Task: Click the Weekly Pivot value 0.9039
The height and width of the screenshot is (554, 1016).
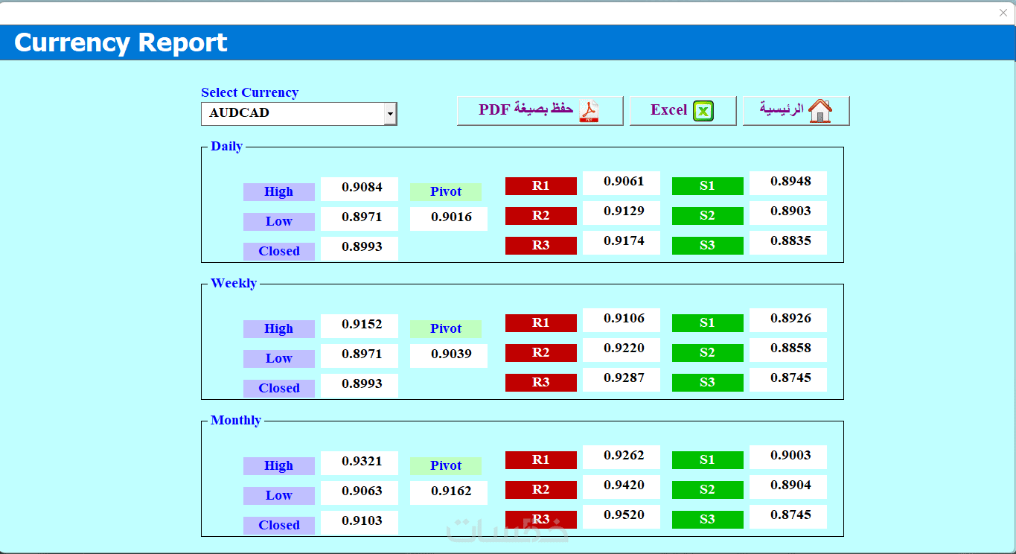Action: pos(449,356)
